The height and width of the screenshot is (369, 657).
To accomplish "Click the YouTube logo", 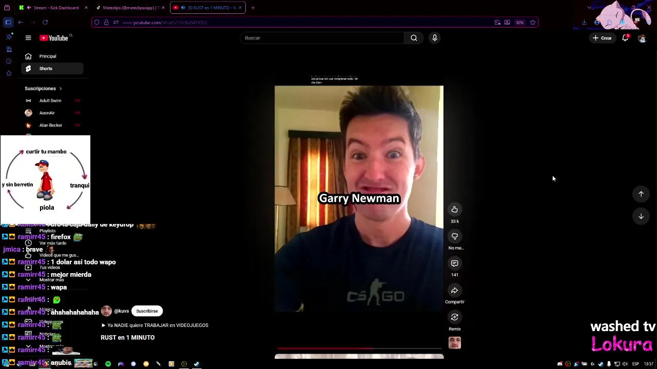I will point(53,38).
